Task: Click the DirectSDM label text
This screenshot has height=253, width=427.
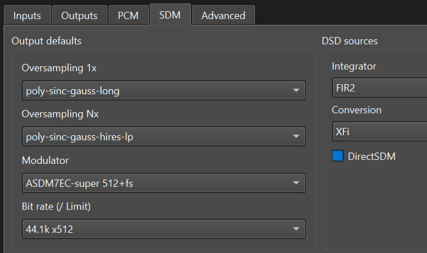Action: click(371, 157)
